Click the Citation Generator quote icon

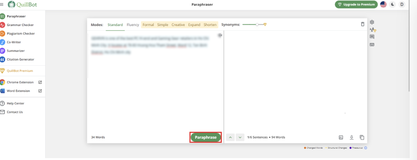pyautogui.click(x=2, y=59)
